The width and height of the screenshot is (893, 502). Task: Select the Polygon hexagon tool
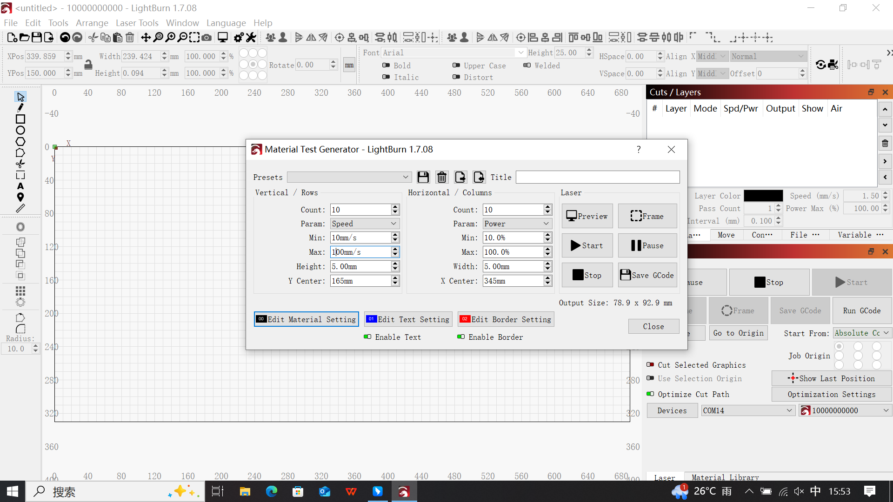click(x=20, y=142)
